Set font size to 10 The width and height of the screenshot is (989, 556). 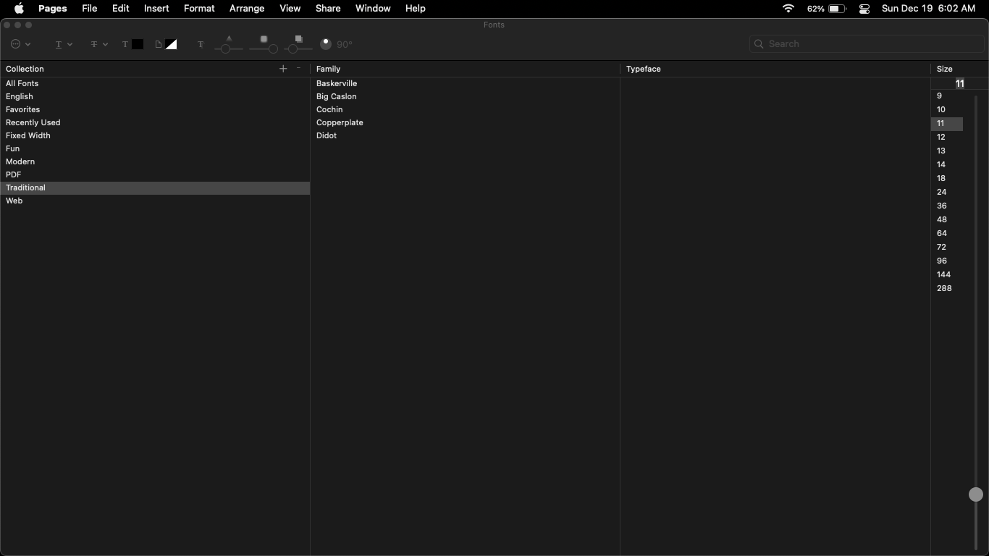pos(947,109)
